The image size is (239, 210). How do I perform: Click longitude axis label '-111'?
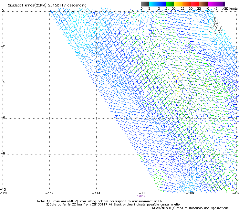pyautogui.click(x=143, y=193)
